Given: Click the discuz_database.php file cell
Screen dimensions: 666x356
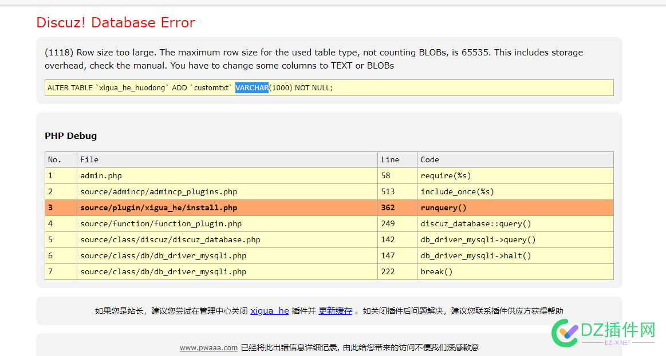Looking at the screenshot, I should pos(227,240).
